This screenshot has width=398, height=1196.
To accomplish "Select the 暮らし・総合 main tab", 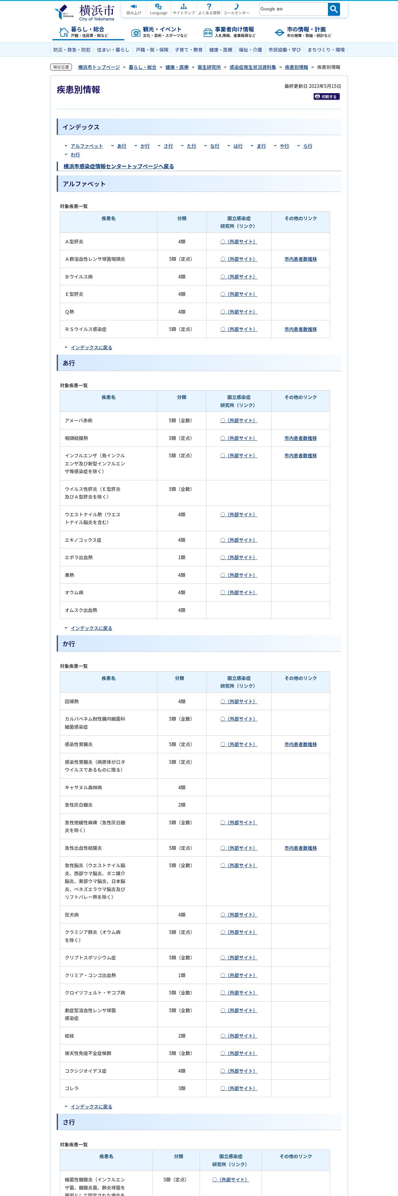I will click(88, 32).
